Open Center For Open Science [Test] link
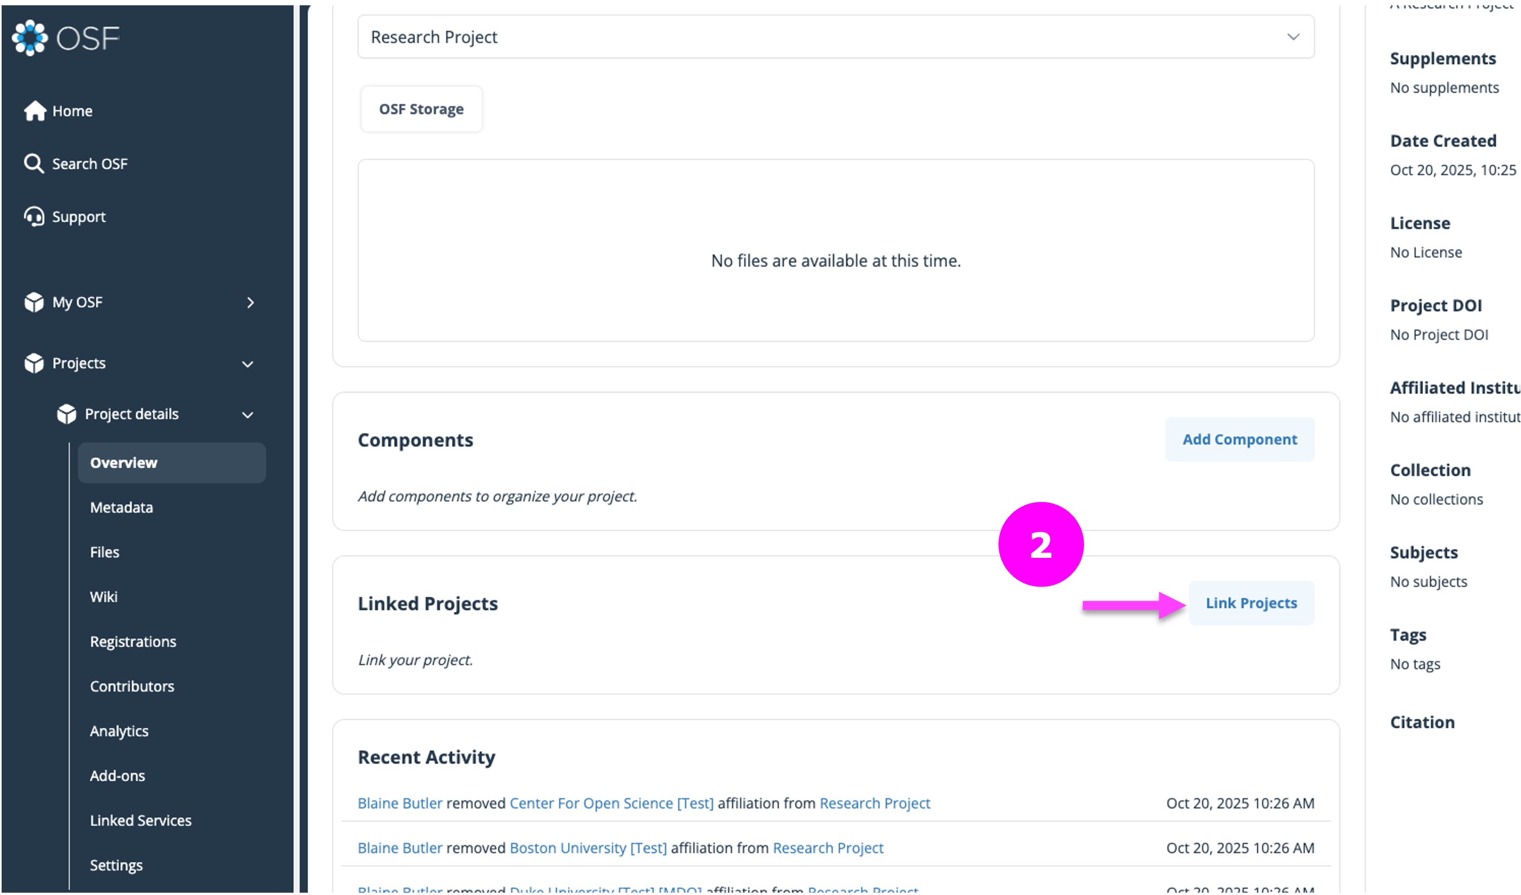 (x=611, y=804)
